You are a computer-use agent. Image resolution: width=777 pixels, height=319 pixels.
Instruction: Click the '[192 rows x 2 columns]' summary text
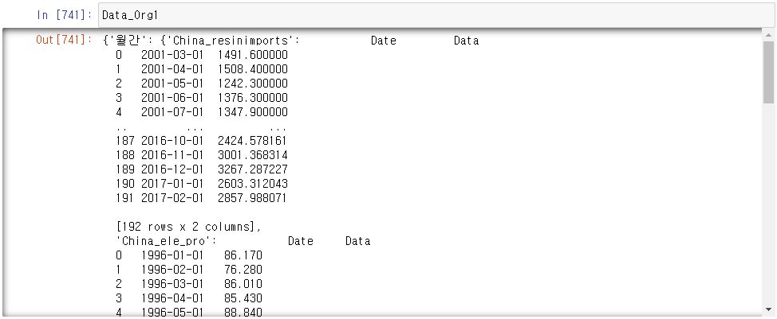[188, 227]
